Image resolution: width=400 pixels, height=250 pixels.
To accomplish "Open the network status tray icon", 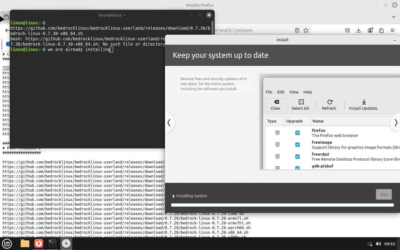I will click(370, 244).
